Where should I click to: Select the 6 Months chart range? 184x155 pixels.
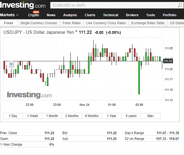point(92,116)
